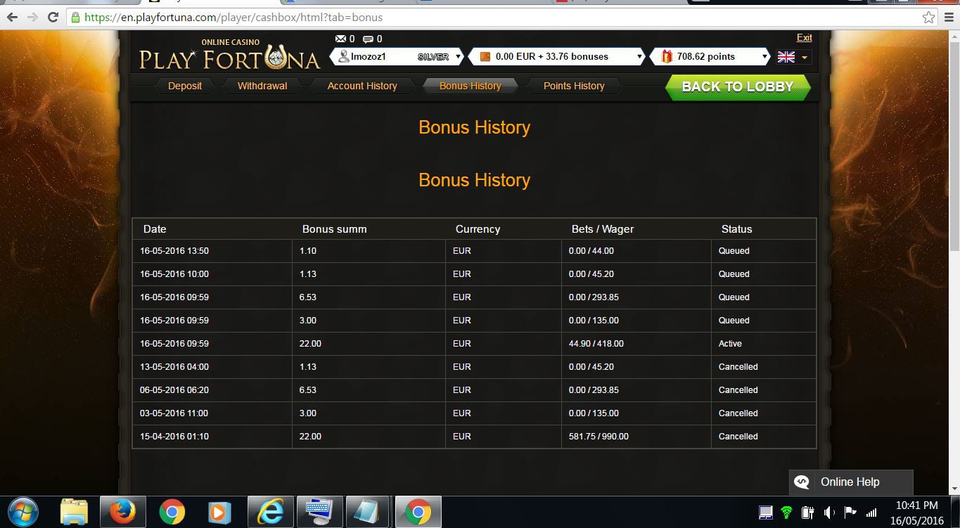The image size is (960, 528).
Task: Click the Status column header
Action: point(736,229)
